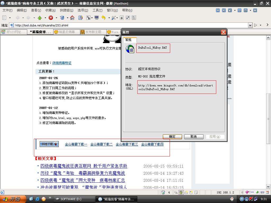Switch to the previous tab with the blue left arrow
This screenshot has width=271, height=203.
(218, 10)
